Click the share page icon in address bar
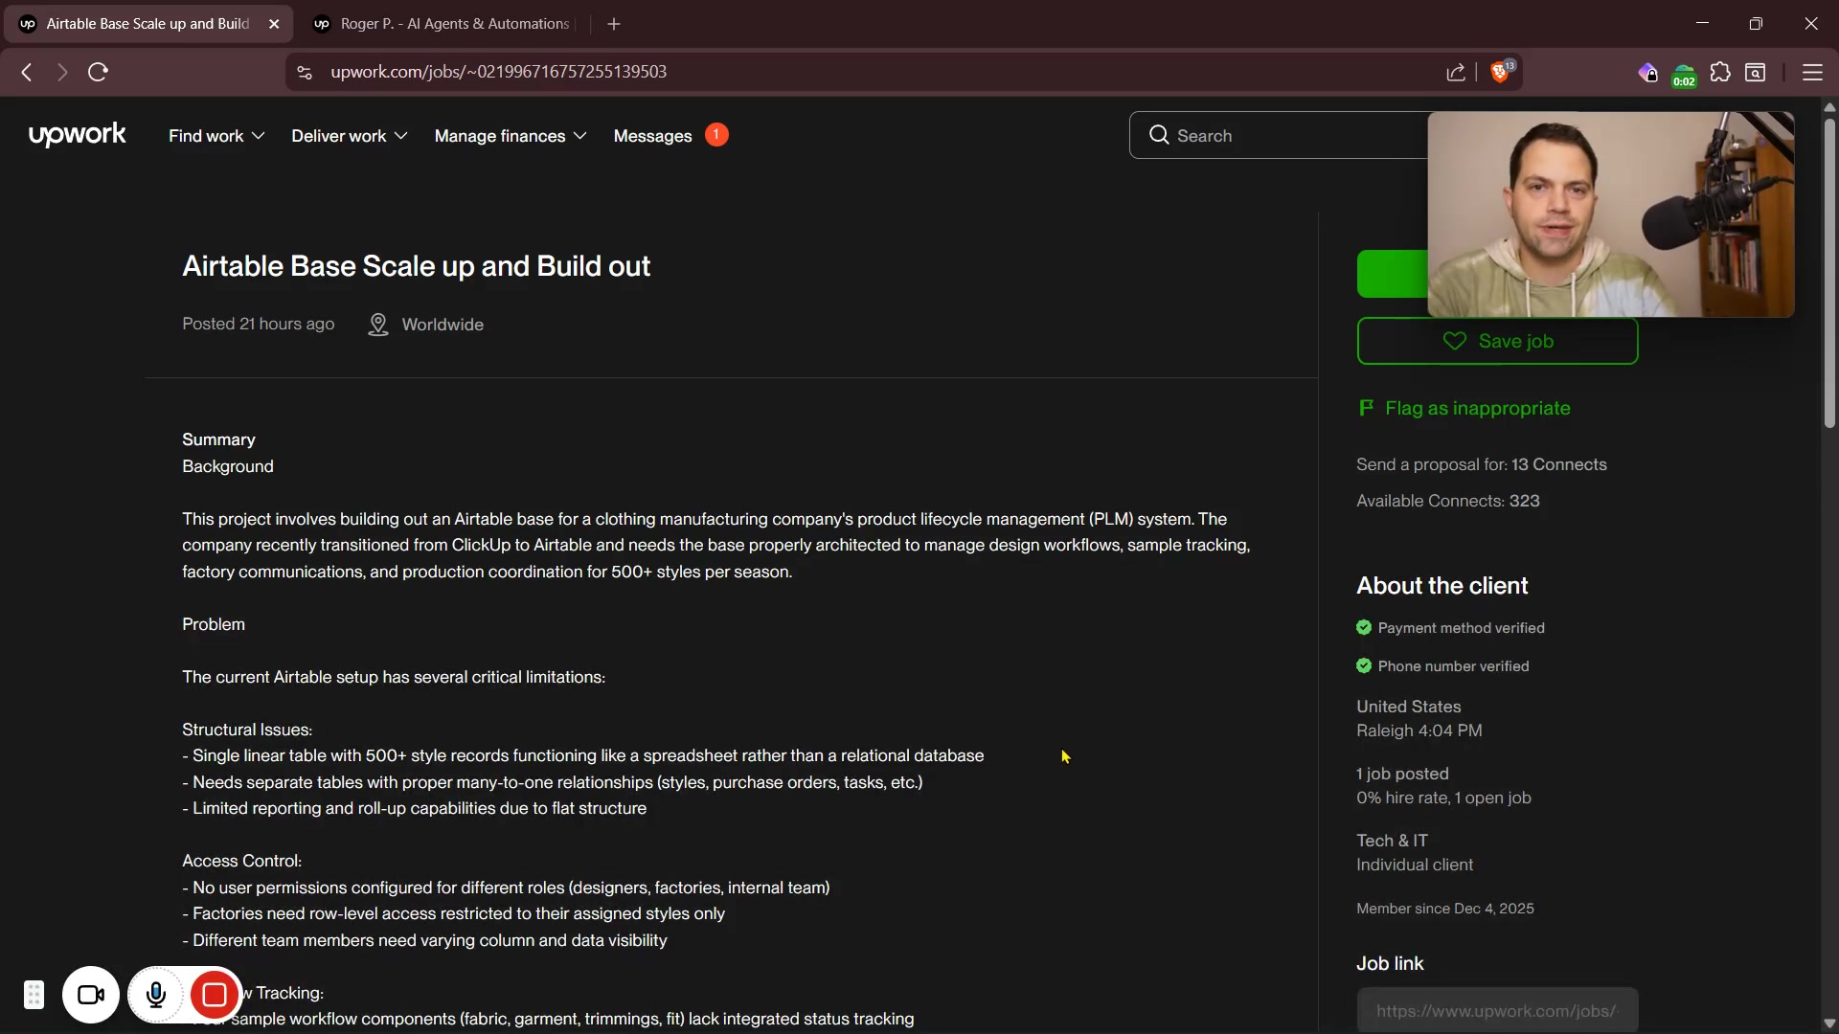This screenshot has height=1034, width=1839. (1456, 73)
